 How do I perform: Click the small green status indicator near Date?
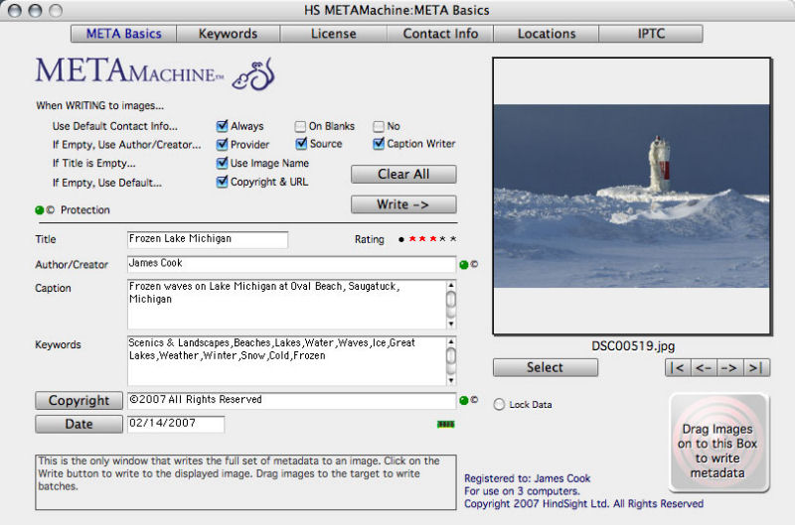(445, 425)
